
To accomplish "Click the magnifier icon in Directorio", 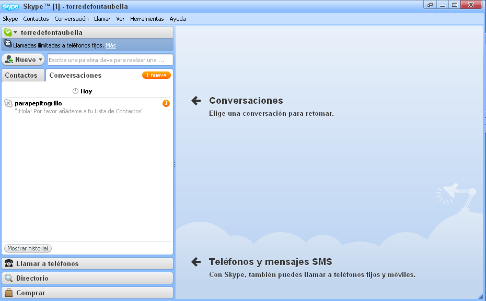I will pyautogui.click(x=9, y=278).
